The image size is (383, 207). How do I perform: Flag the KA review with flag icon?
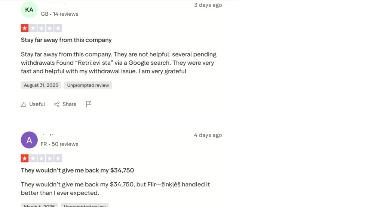tap(89, 104)
